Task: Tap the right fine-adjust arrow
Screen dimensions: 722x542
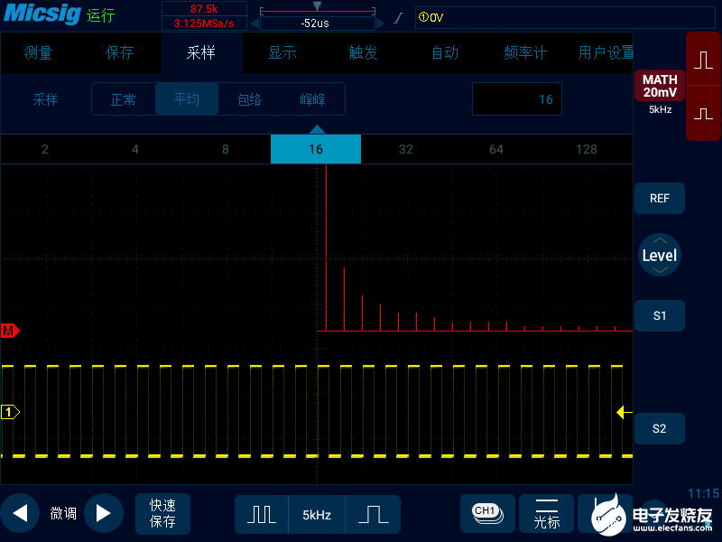Action: [x=103, y=513]
